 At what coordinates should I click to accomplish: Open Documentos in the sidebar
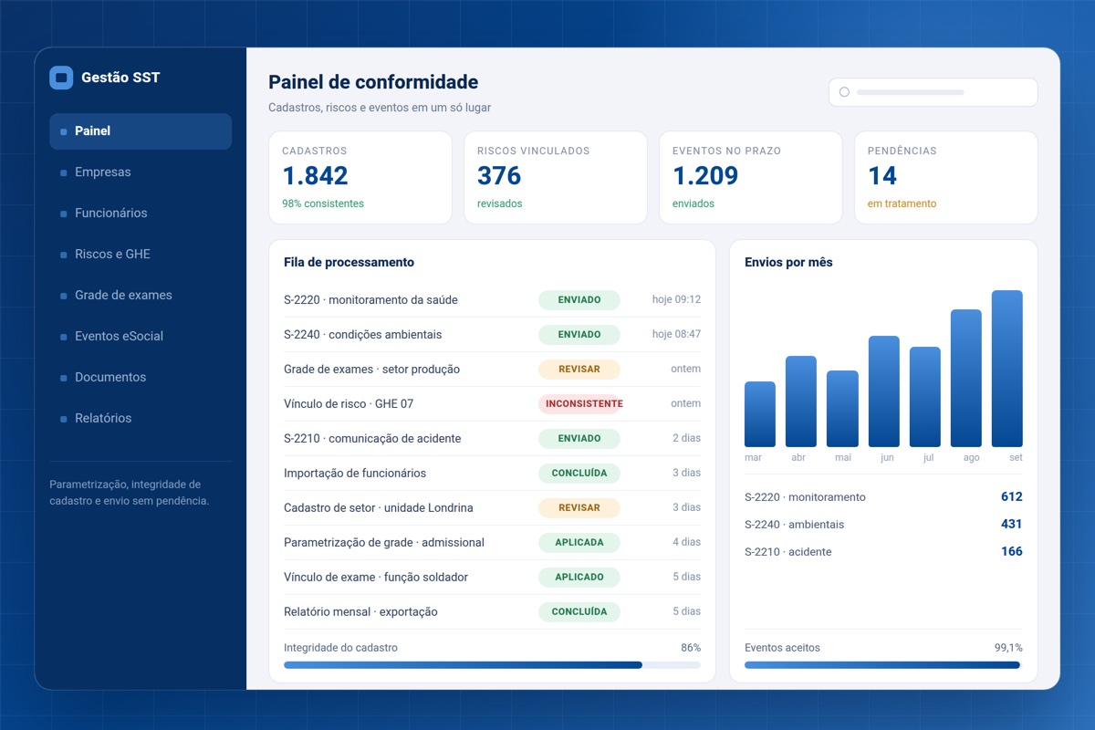tap(141, 378)
